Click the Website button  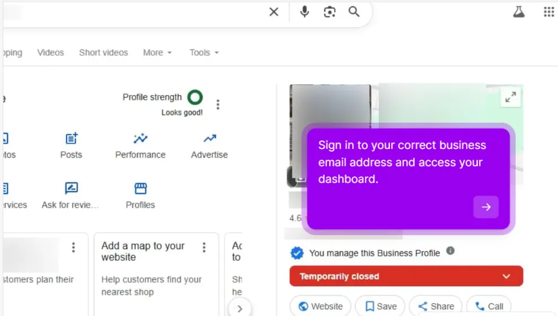click(320, 306)
